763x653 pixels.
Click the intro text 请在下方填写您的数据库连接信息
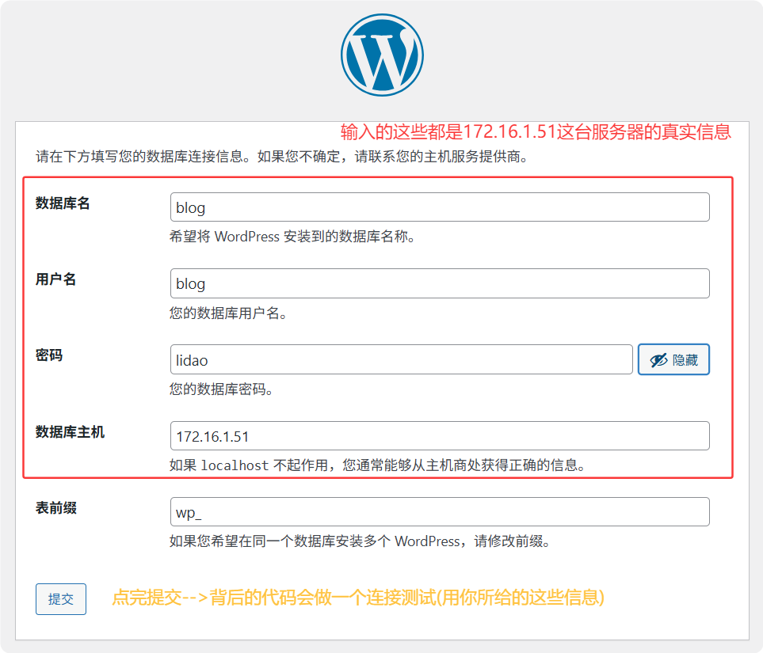pos(282,157)
